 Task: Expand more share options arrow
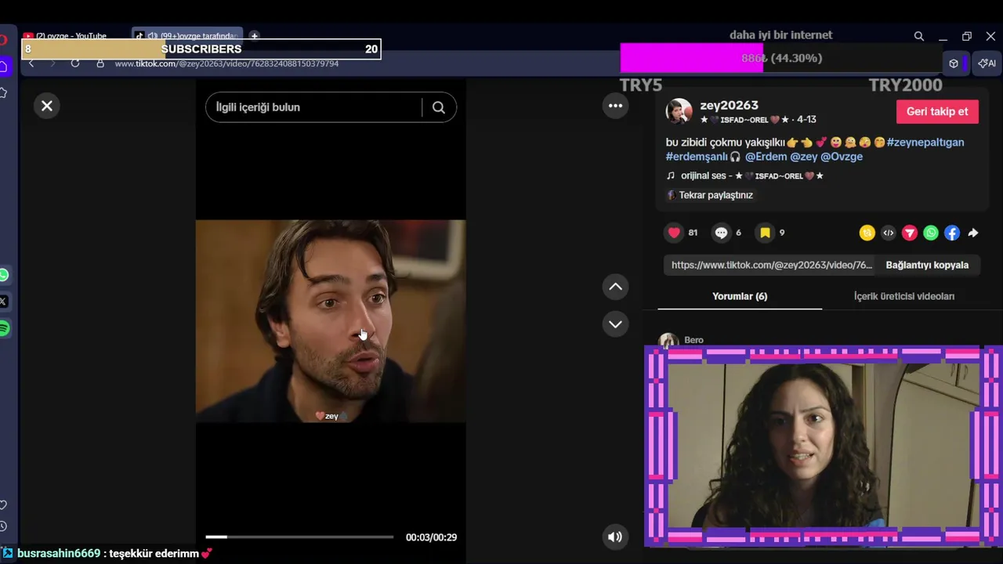(972, 233)
